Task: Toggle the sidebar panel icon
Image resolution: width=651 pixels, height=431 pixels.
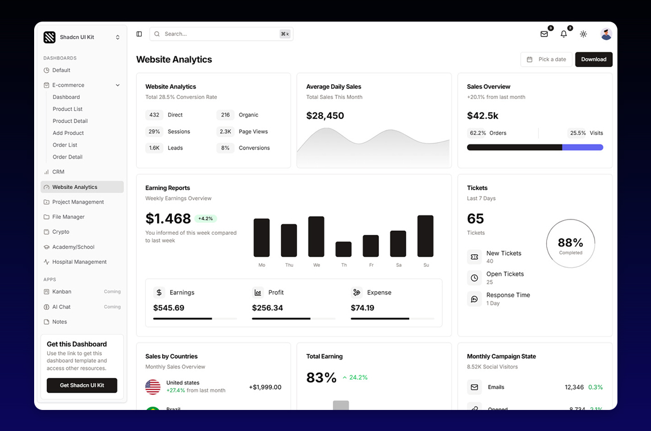Action: click(139, 34)
